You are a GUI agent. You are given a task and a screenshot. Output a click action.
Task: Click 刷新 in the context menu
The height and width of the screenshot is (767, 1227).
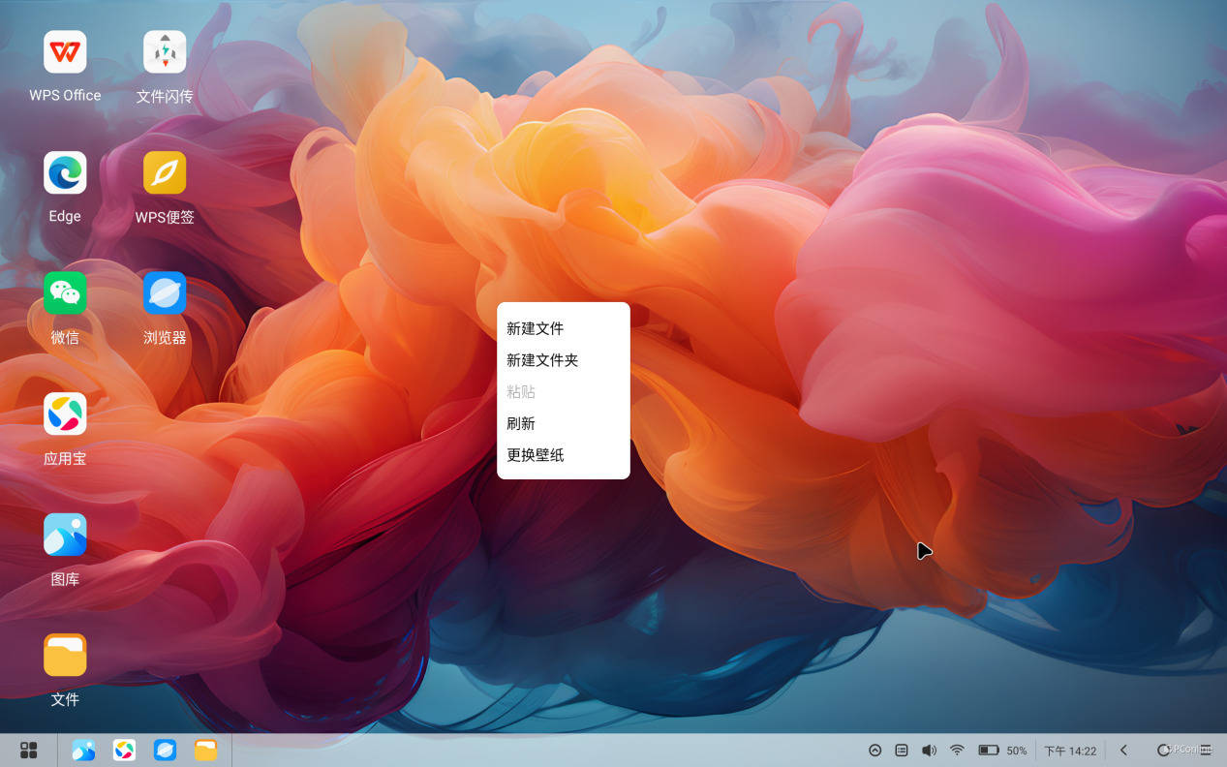521,423
